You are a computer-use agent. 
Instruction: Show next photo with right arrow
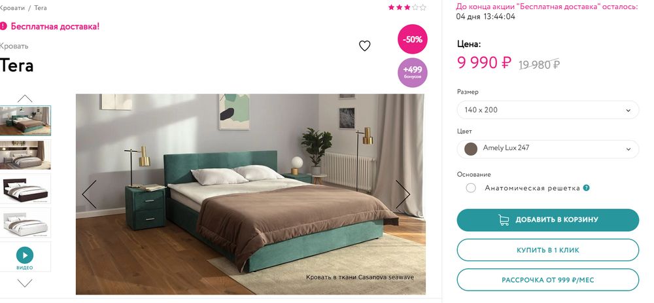pyautogui.click(x=402, y=194)
